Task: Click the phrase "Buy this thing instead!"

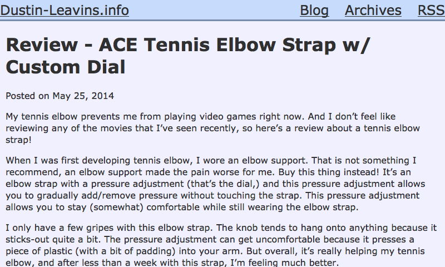Action: pyautogui.click(x=329, y=172)
